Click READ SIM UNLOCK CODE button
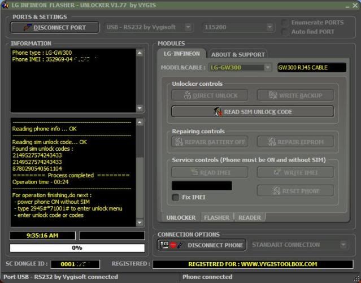 click(x=253, y=112)
